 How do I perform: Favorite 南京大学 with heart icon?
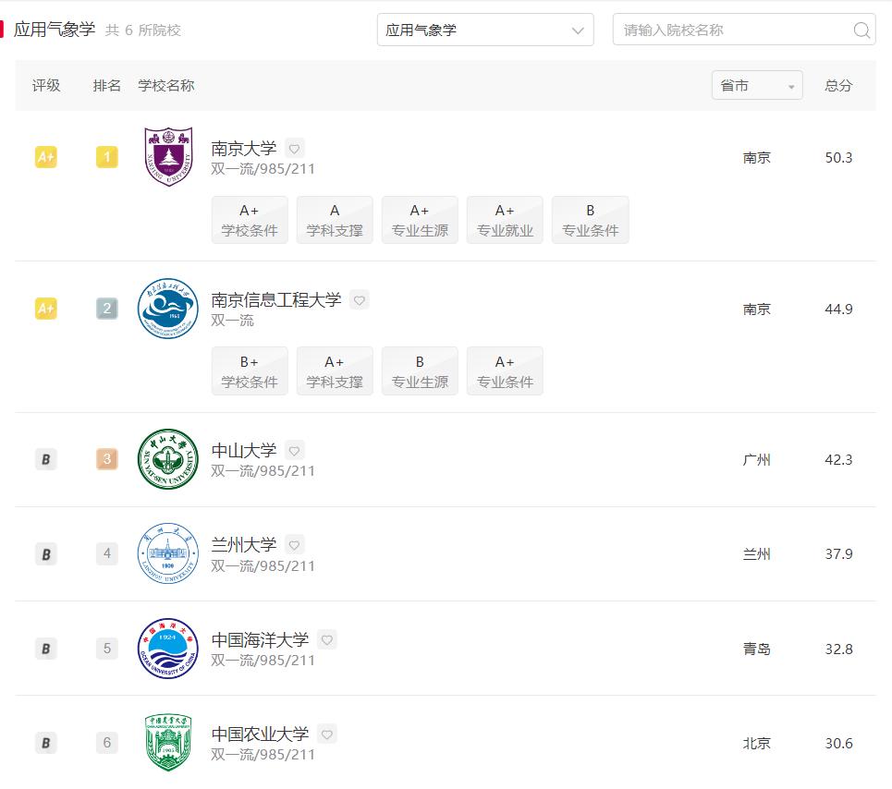[294, 148]
